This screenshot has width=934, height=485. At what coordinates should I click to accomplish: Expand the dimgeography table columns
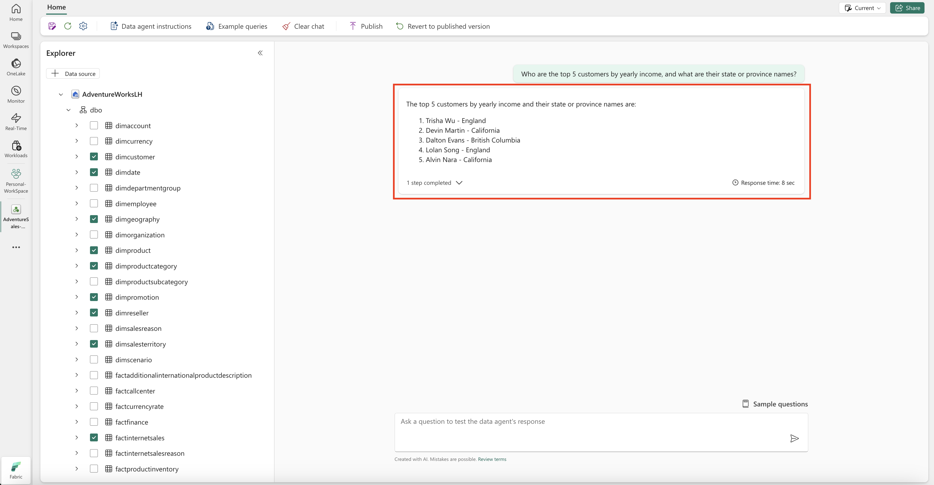[x=76, y=219]
